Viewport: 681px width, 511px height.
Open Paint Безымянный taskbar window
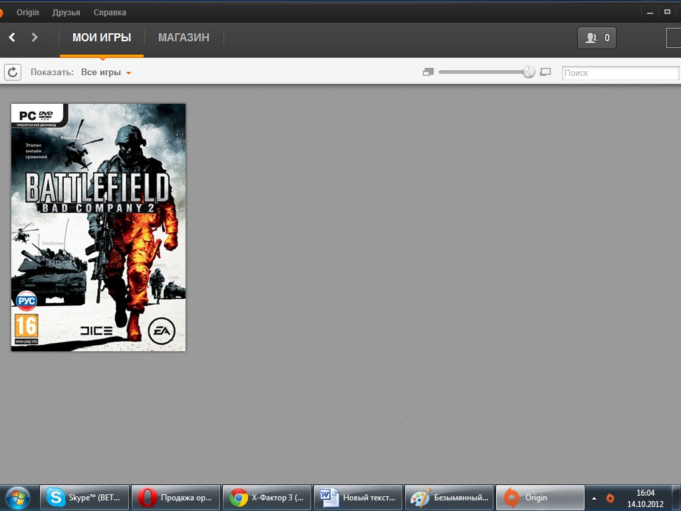point(449,498)
